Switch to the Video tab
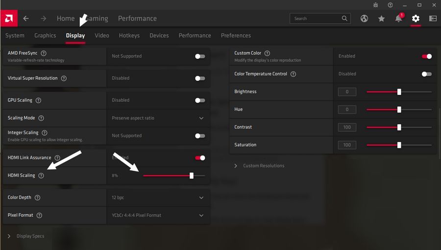Screen dimensions: 441x250 tap(102, 35)
